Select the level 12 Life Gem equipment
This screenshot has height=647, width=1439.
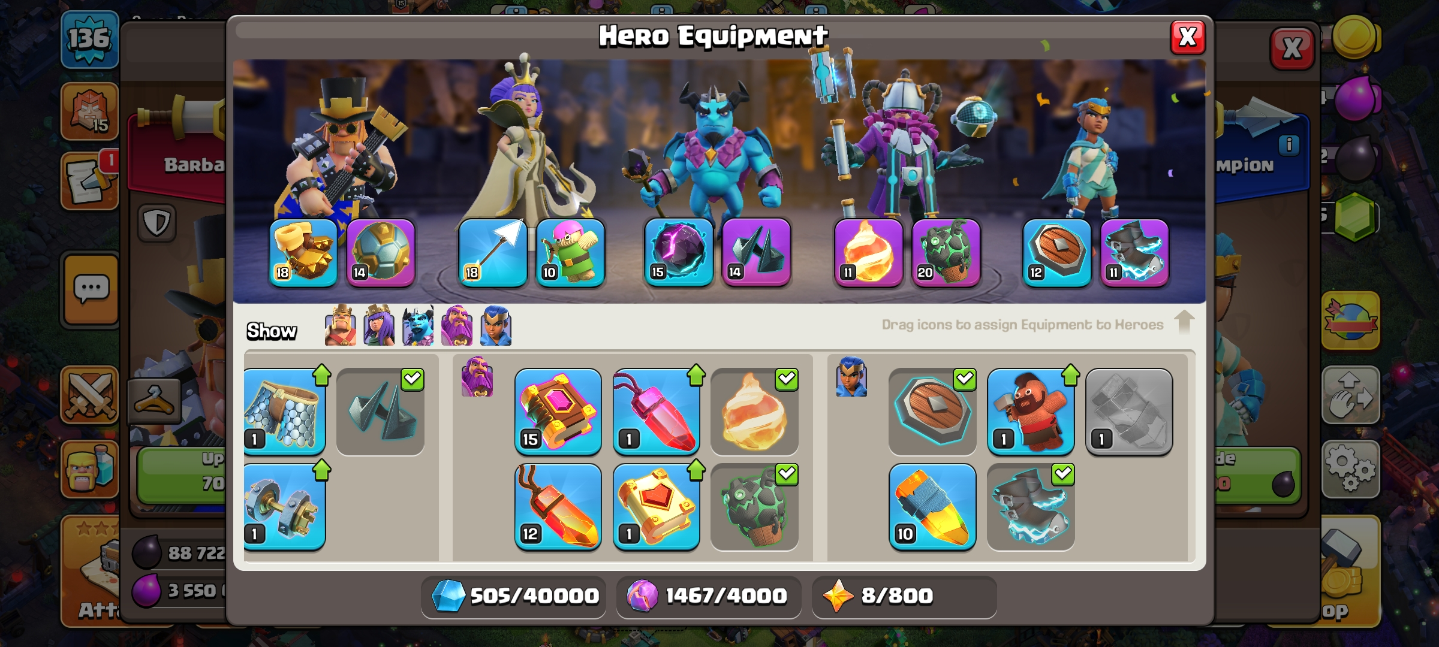click(x=558, y=507)
